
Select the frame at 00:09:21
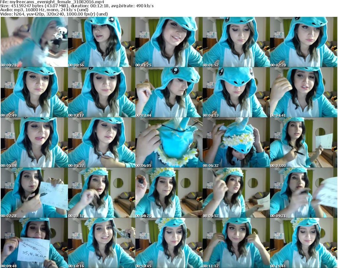304,193
